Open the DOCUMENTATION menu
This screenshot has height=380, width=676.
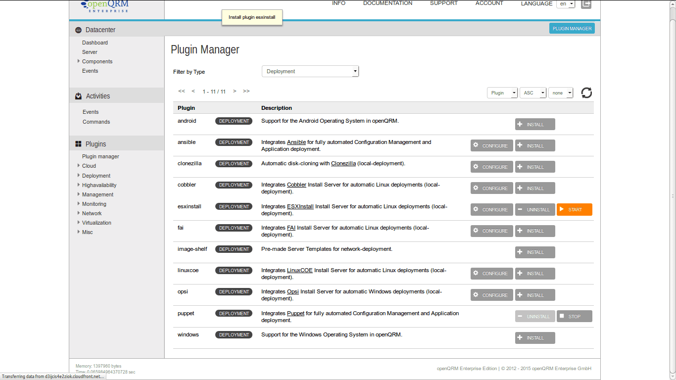pyautogui.click(x=387, y=3)
